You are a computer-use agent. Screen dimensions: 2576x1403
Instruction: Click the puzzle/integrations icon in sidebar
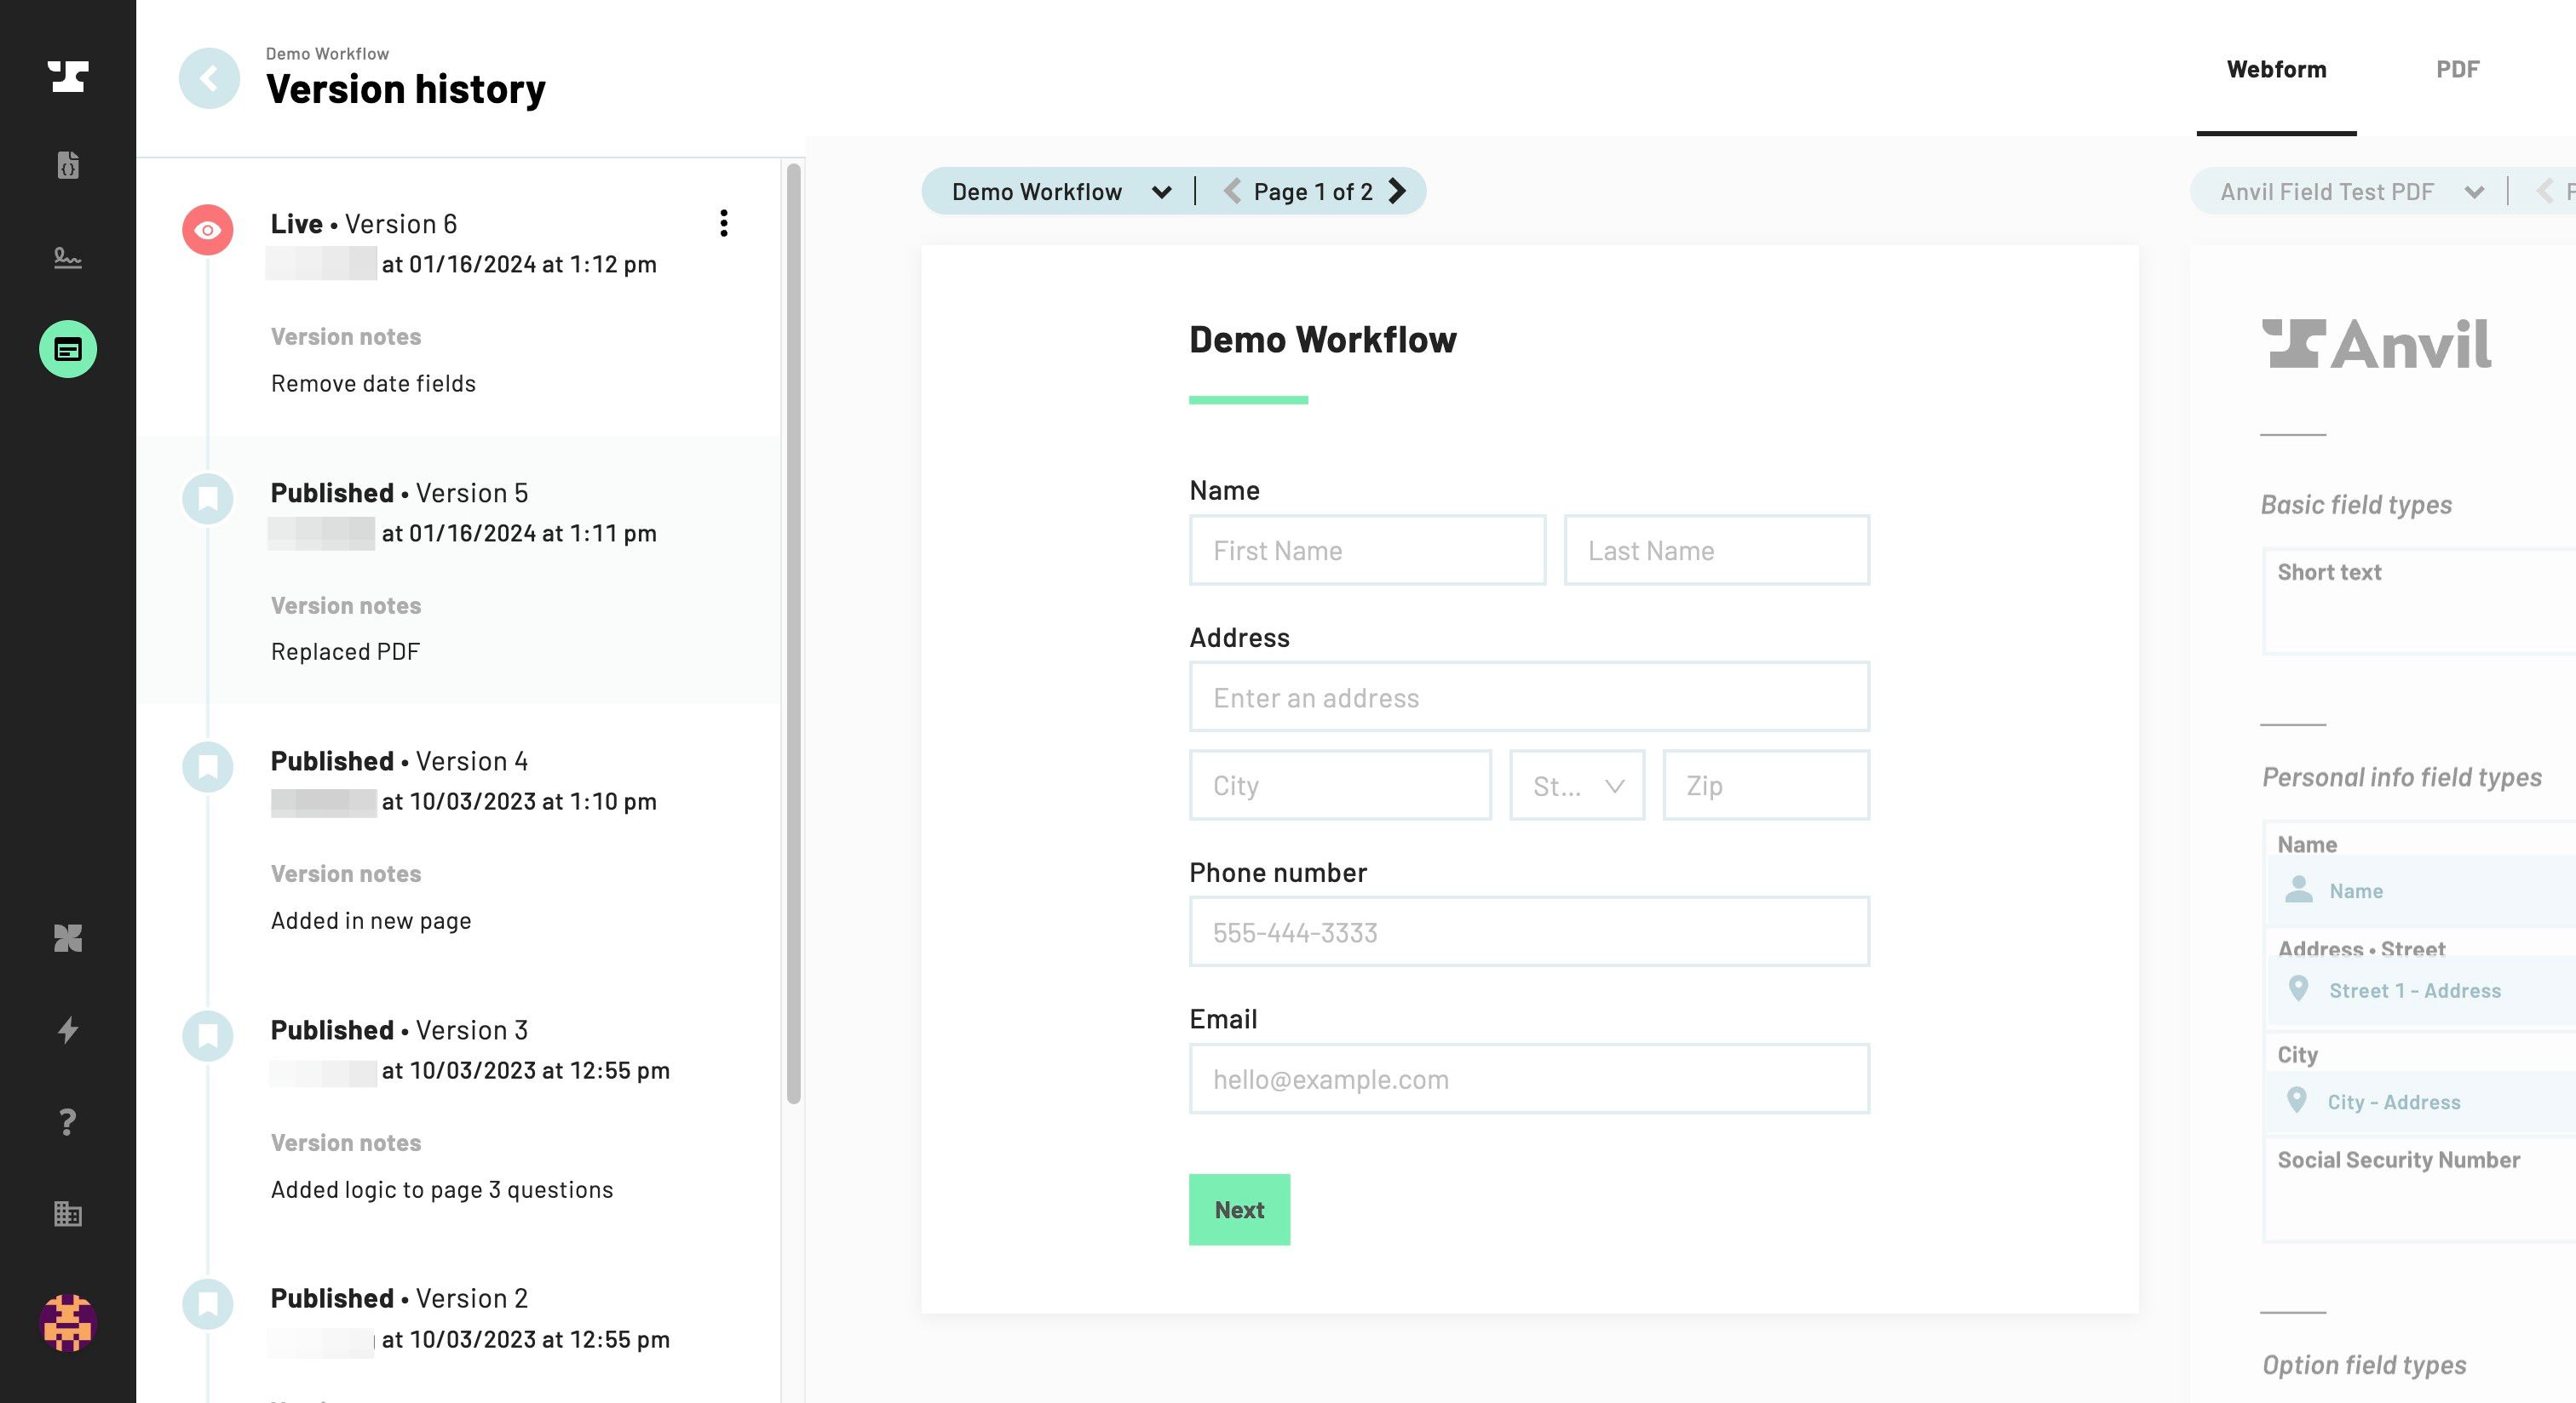coord(69,938)
